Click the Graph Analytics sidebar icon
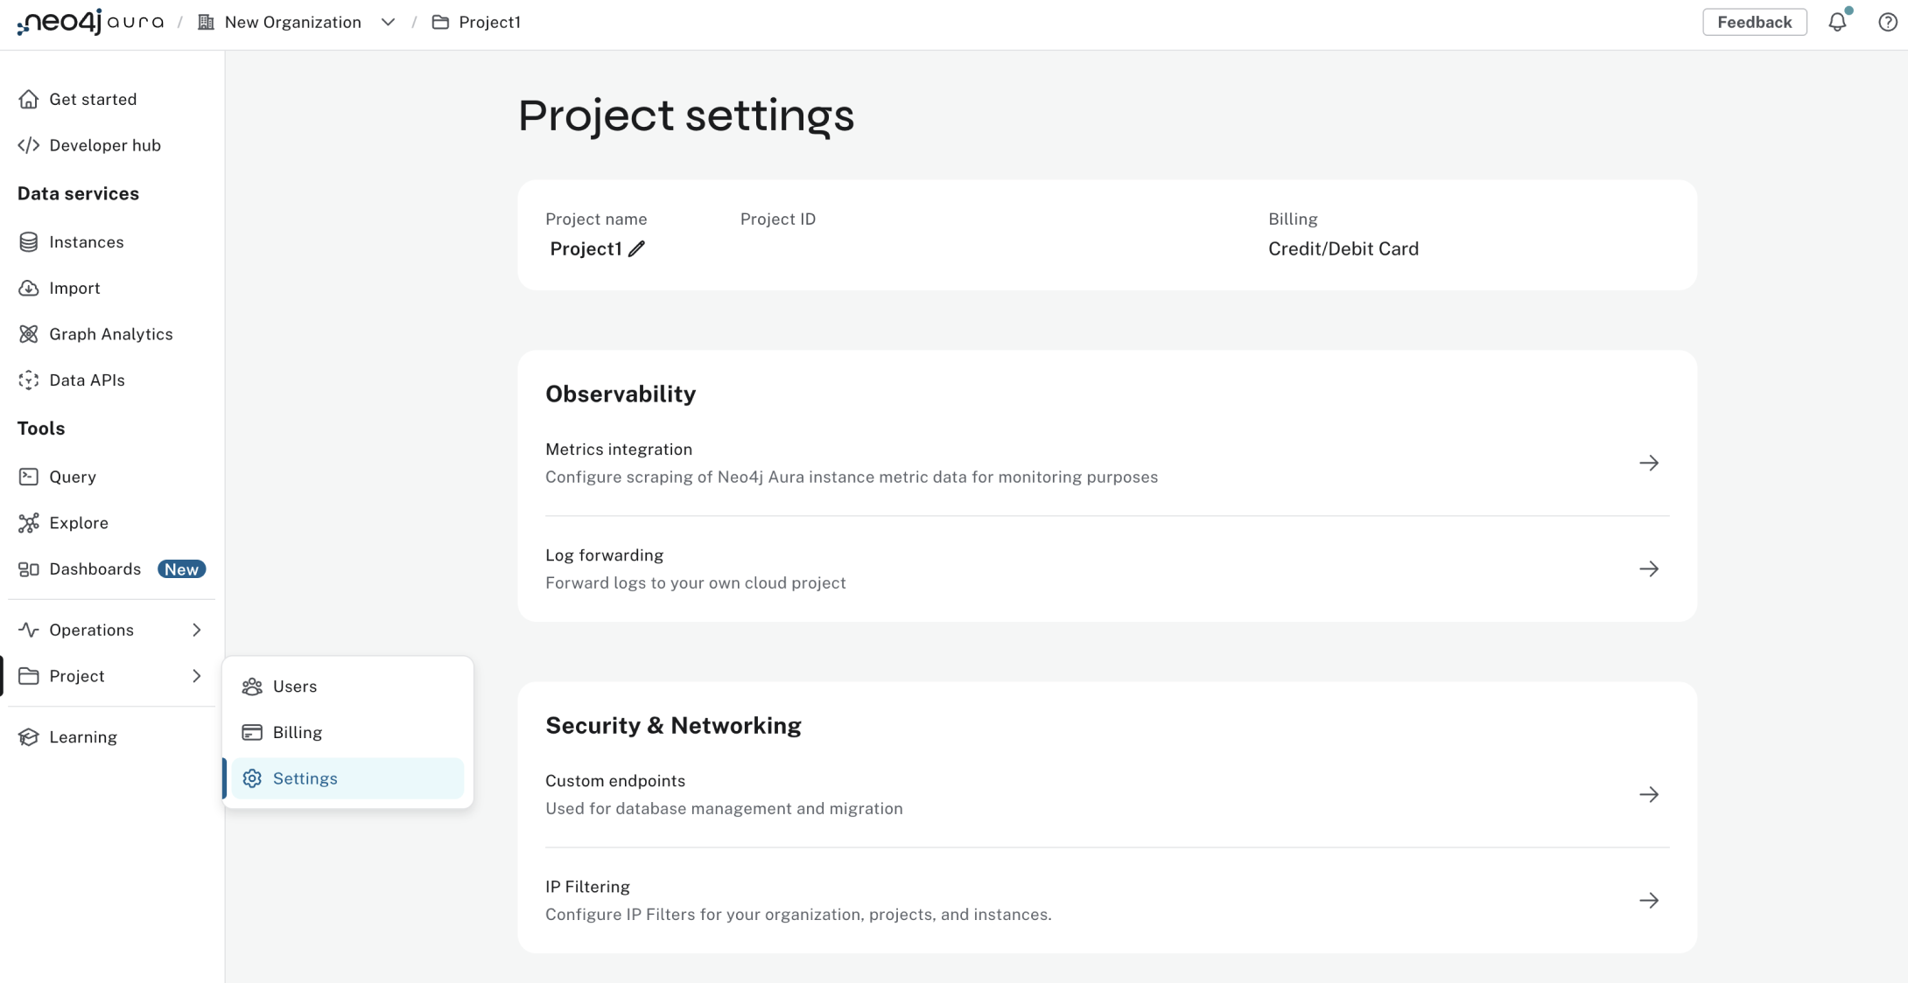The width and height of the screenshot is (1908, 983). coord(29,334)
